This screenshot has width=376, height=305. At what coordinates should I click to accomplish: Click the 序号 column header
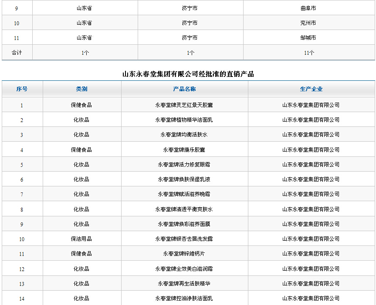pos(22,89)
